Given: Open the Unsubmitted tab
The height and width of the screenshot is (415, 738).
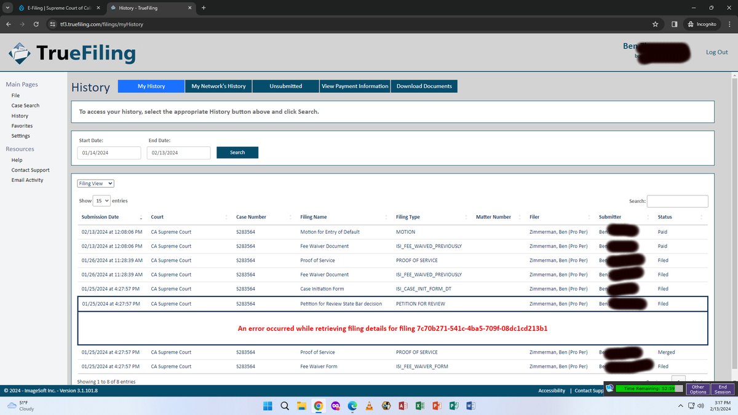Looking at the screenshot, I should 286,86.
